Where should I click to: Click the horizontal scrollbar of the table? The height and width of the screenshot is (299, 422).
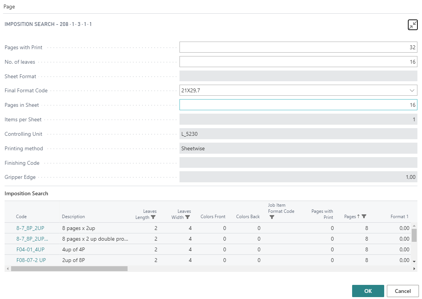(x=69, y=269)
